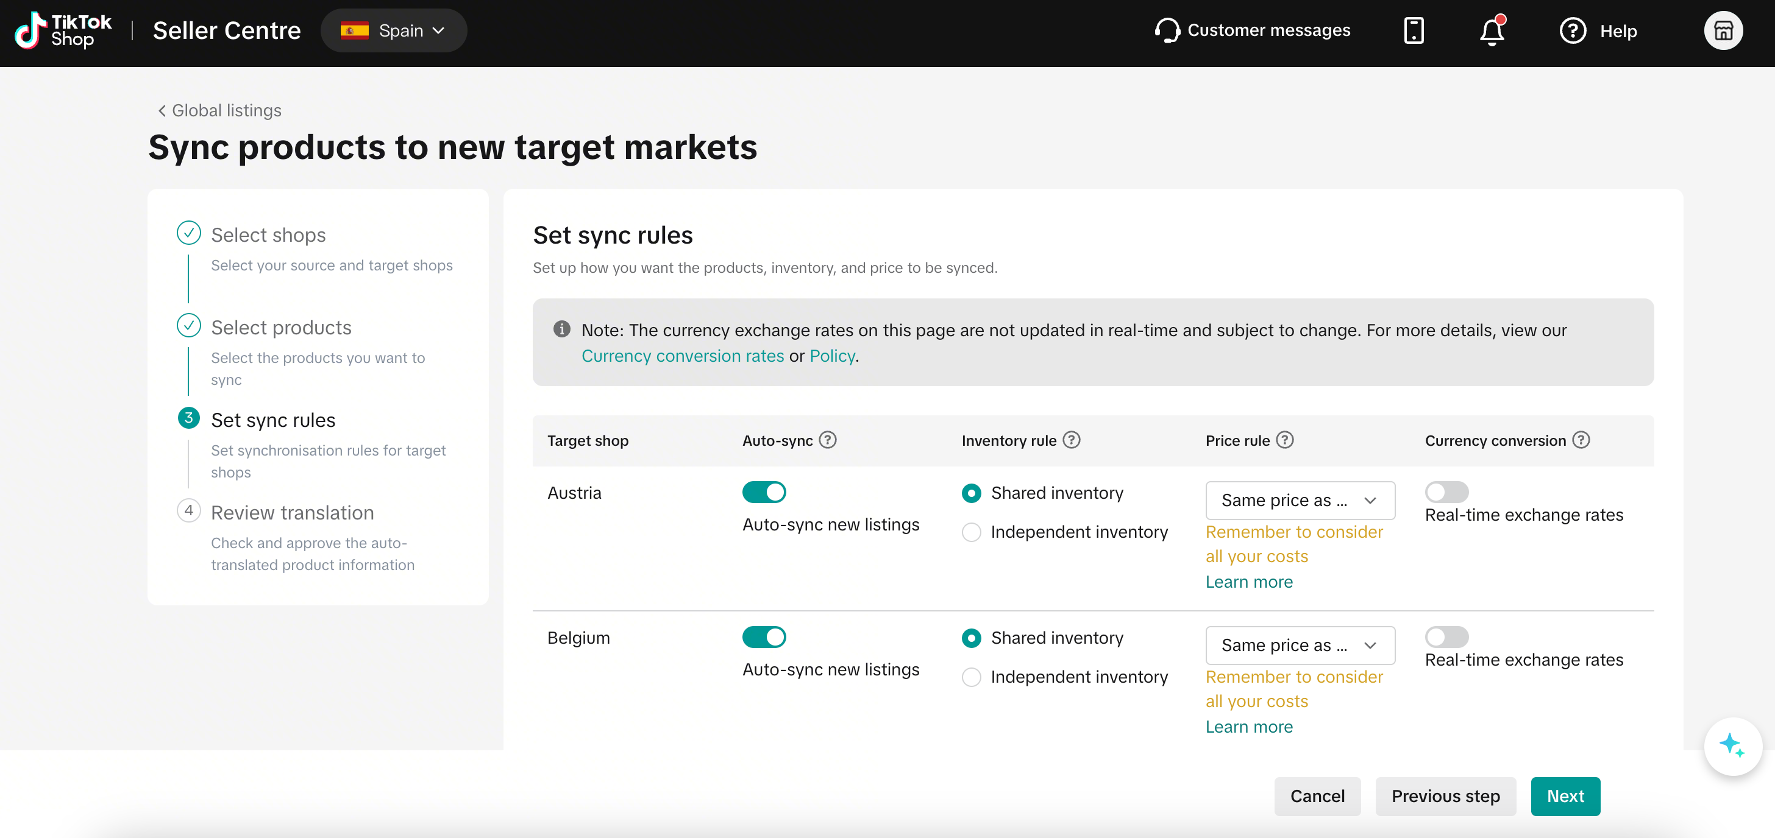Go to the Previous step
The height and width of the screenshot is (838, 1775).
(1445, 796)
